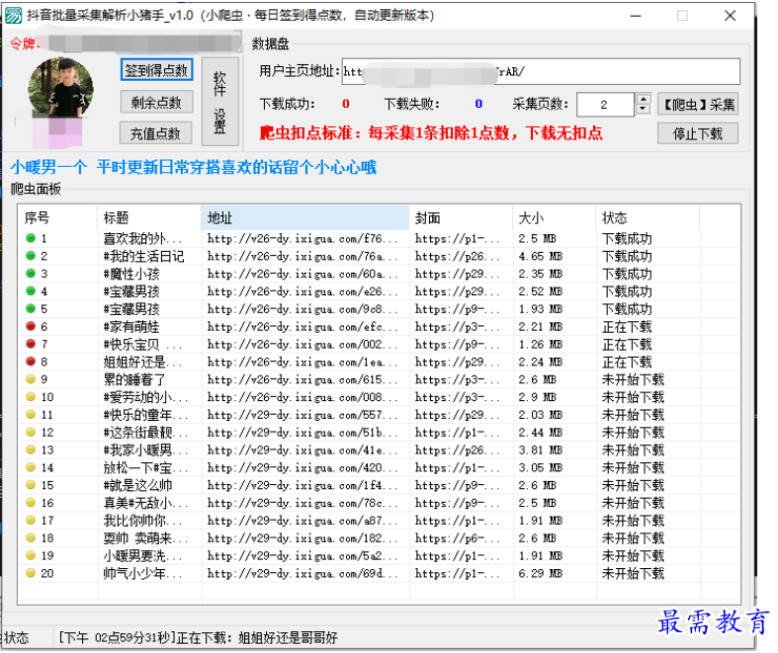This screenshot has height=653, width=778.
Task: Select title #魔性小孩
Action: coord(131,274)
